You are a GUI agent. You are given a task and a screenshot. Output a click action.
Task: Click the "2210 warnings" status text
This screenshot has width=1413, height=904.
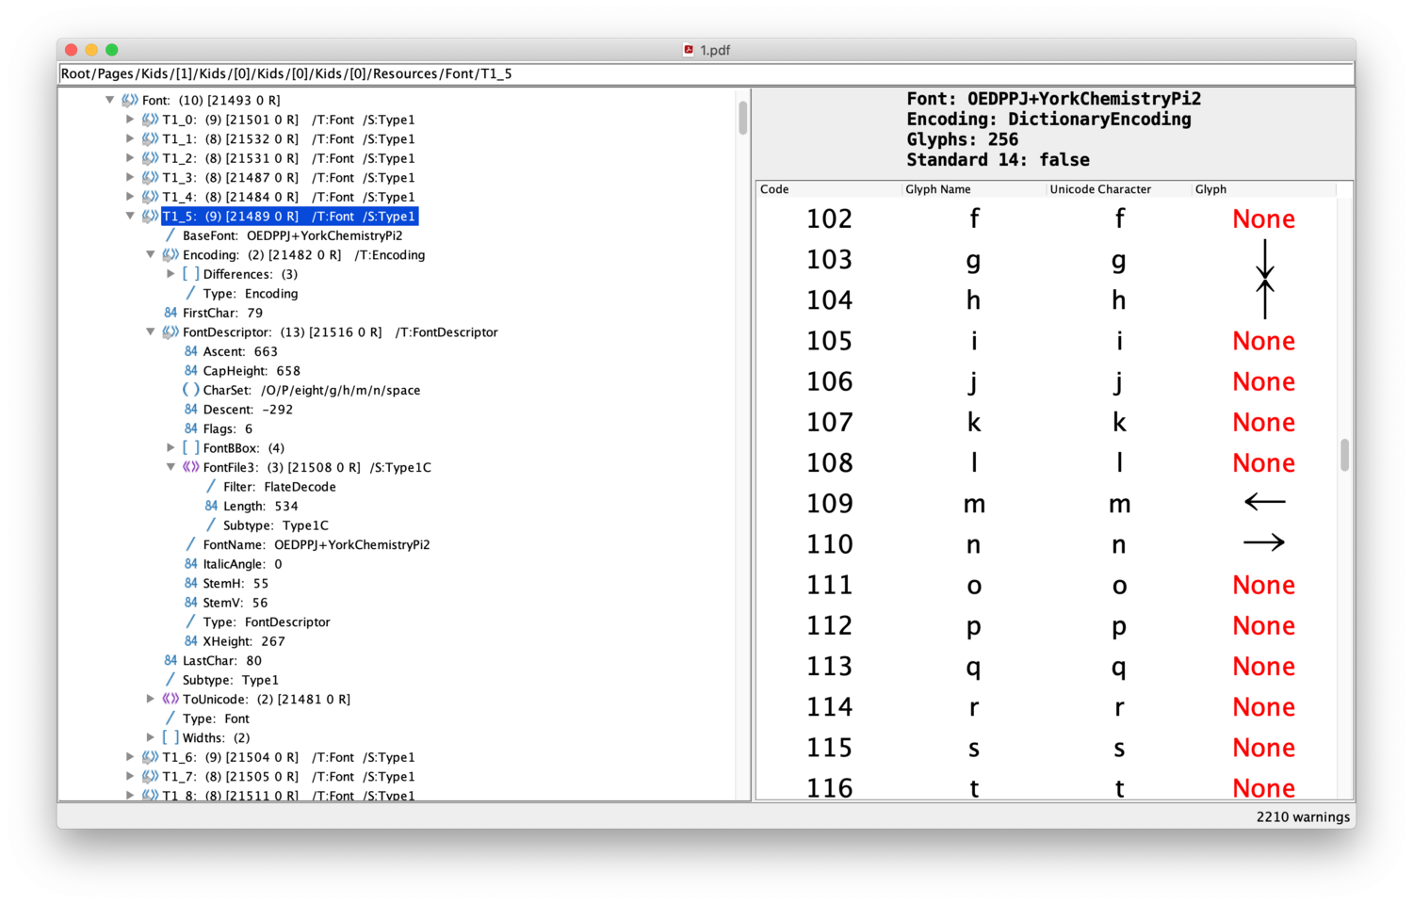(x=1303, y=816)
